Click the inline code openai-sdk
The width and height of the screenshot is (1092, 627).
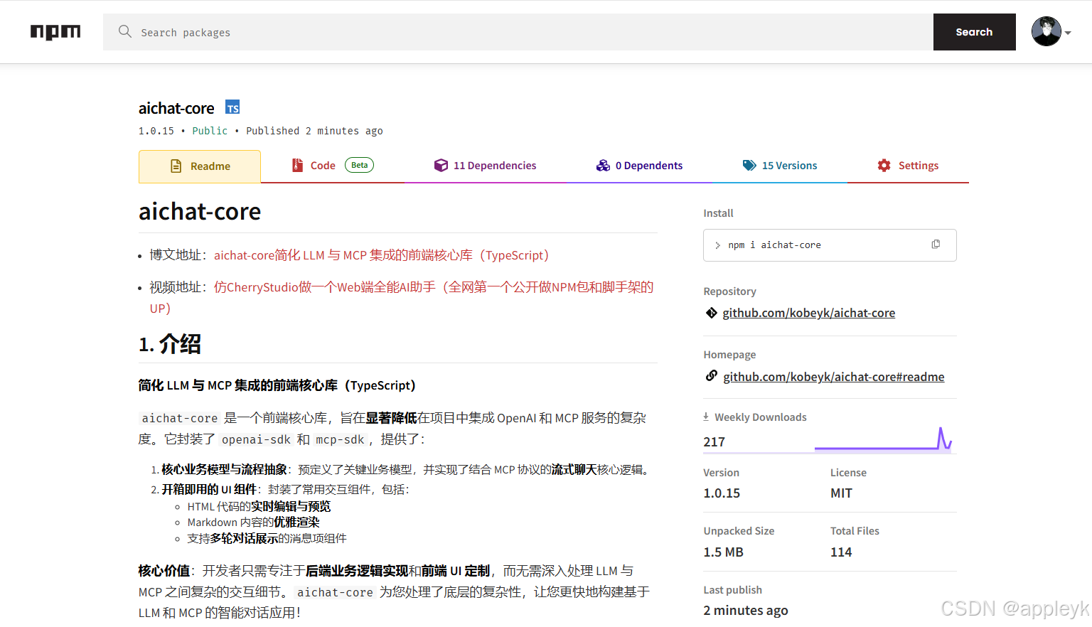coord(256,439)
